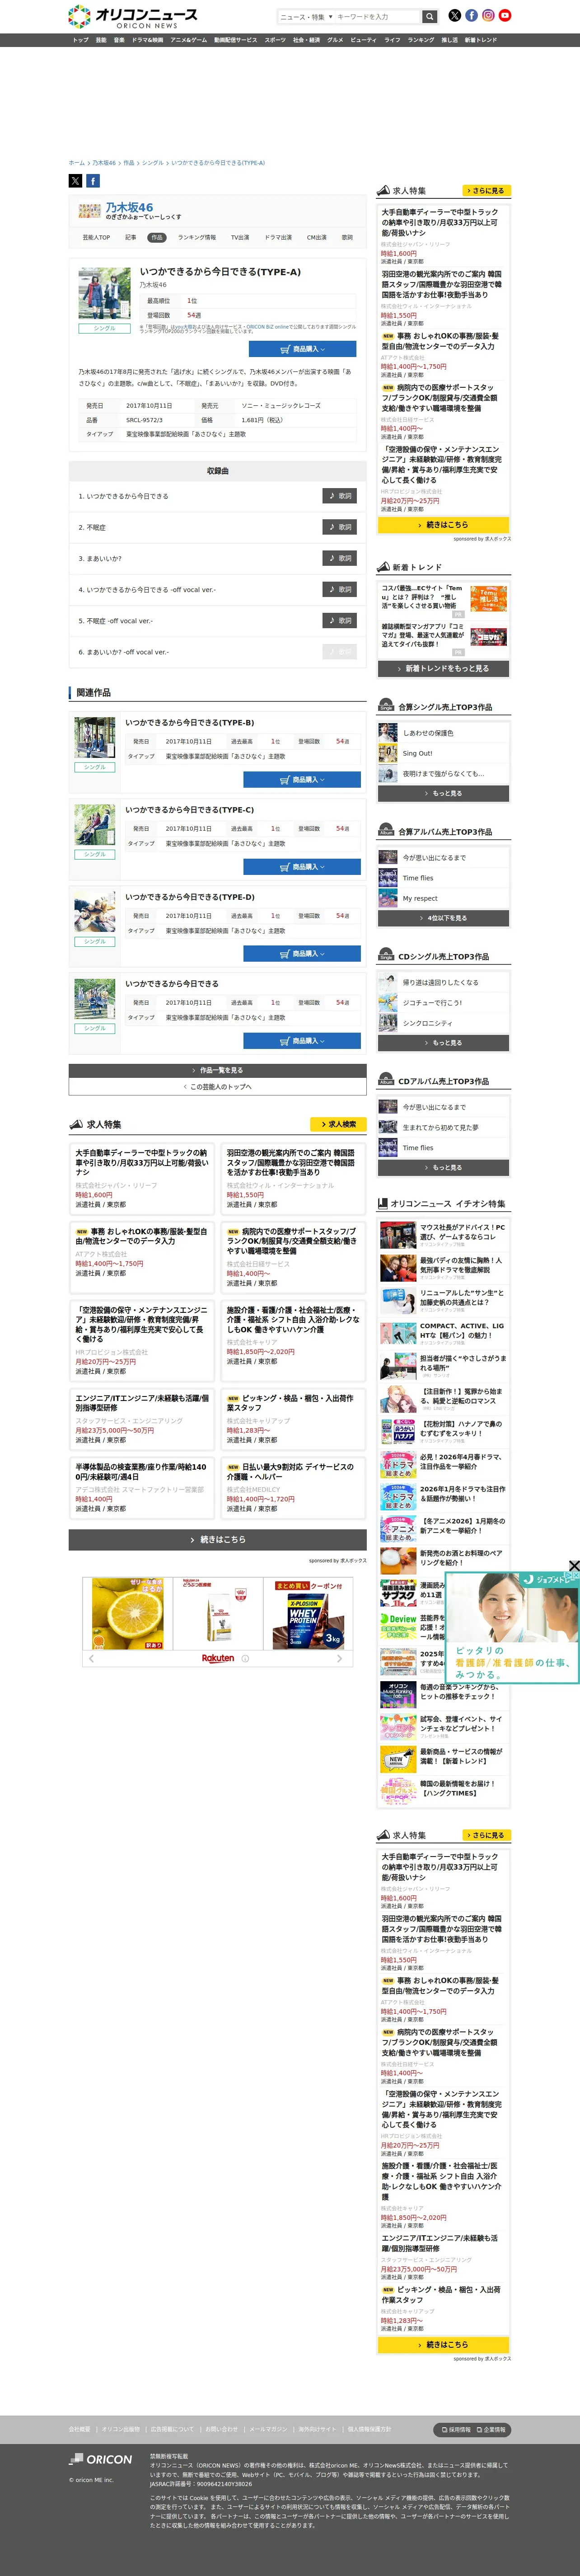
Task: Open TYPE-C cover thumbnail in related works
Action: 94,825
